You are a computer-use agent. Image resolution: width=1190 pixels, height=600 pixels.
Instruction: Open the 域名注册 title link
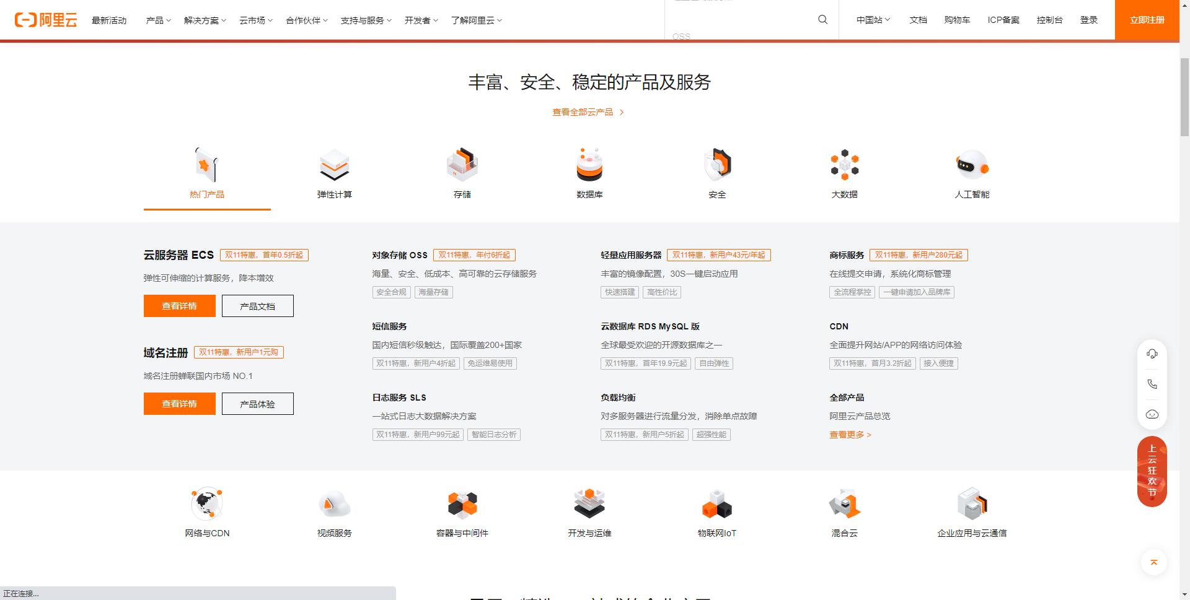[x=165, y=353]
